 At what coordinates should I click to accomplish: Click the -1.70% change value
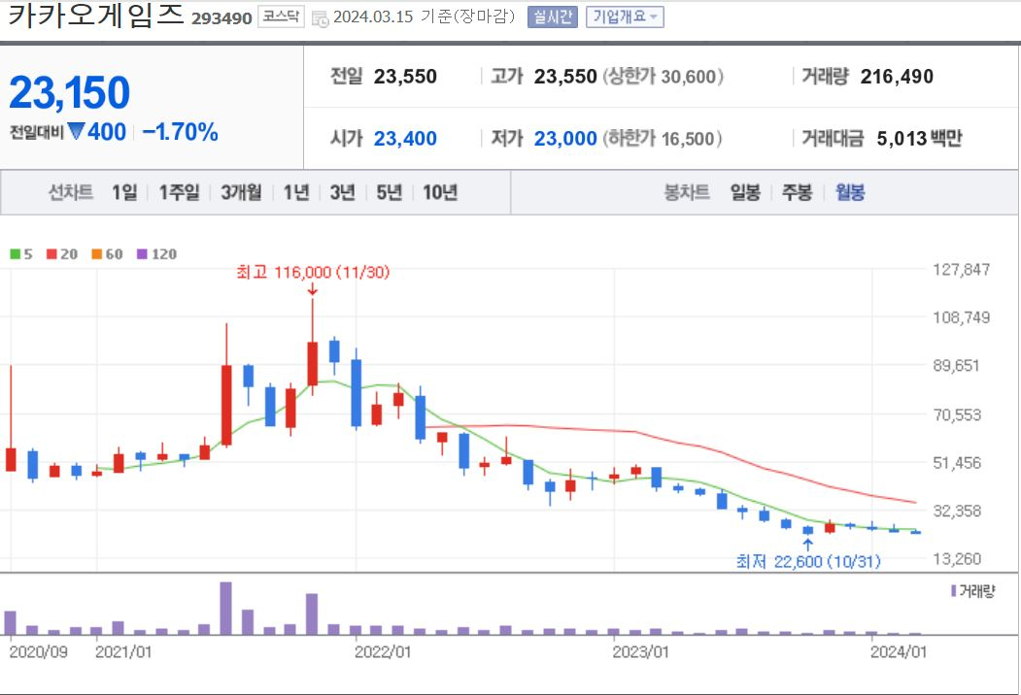tap(180, 132)
